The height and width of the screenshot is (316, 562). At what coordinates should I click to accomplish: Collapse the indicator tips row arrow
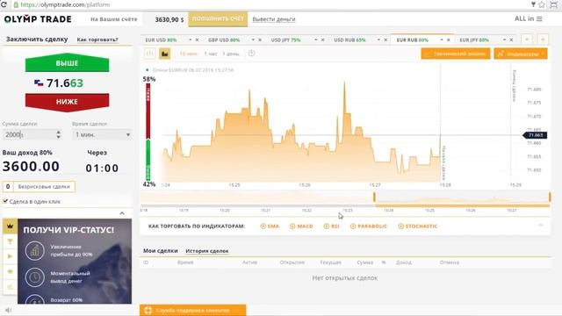pyautogui.click(x=541, y=226)
